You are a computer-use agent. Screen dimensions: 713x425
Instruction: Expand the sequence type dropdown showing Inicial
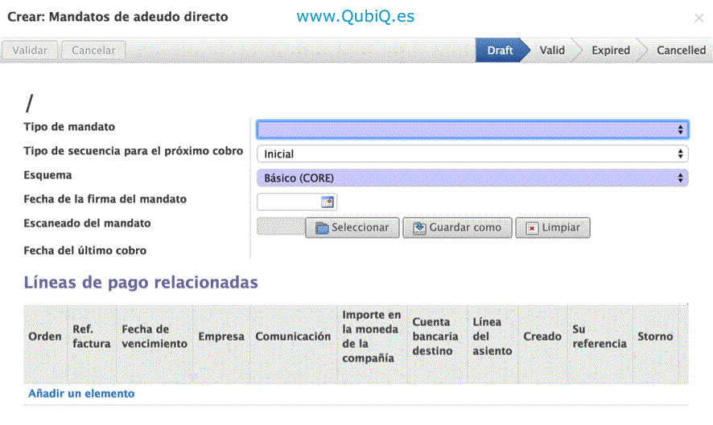[472, 153]
